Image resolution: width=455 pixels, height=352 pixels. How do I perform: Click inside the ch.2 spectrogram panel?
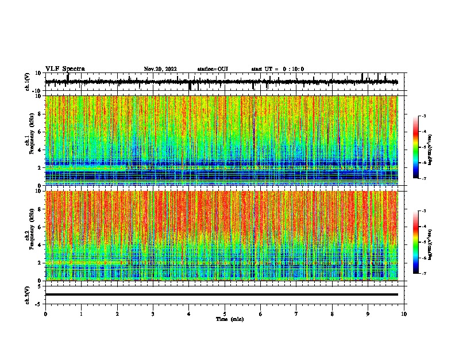tap(221, 236)
